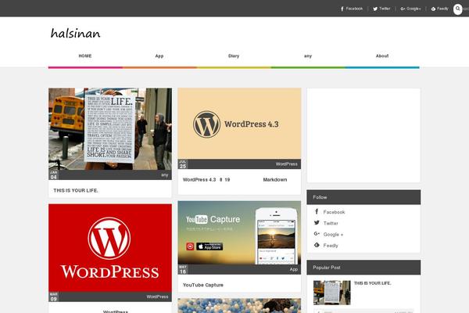Open the any menu item
Image resolution: width=469 pixels, height=313 pixels.
pyautogui.click(x=308, y=56)
